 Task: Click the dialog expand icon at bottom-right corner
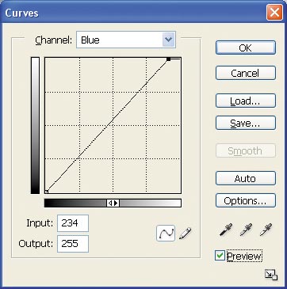coord(271,275)
